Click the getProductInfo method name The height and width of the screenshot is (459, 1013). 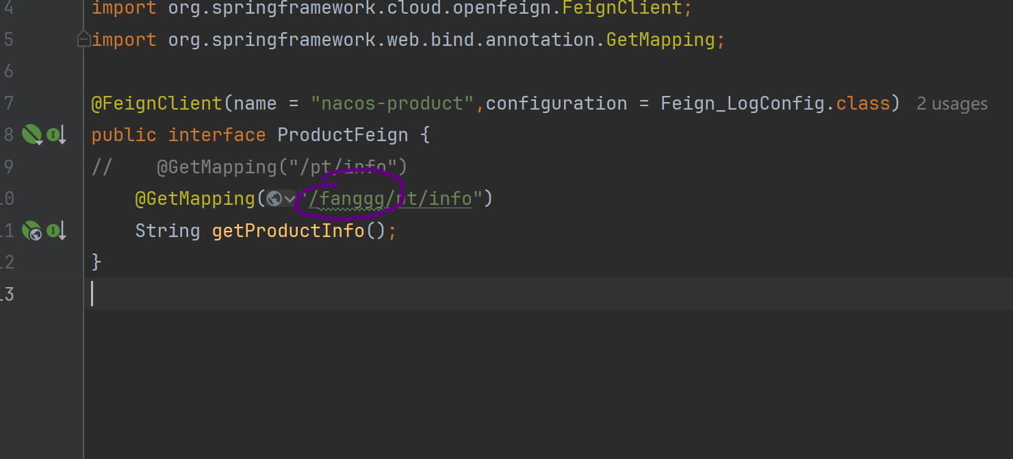pos(288,231)
